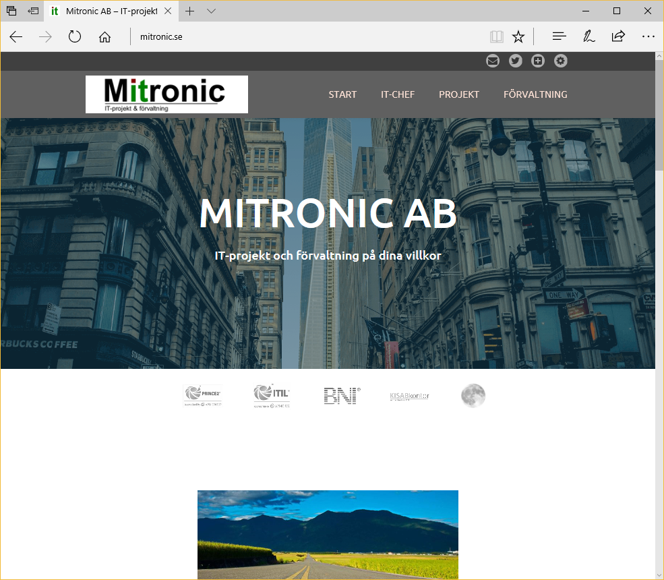664x580 pixels.
Task: Click the MITRONIC AB hero heading
Action: [328, 213]
